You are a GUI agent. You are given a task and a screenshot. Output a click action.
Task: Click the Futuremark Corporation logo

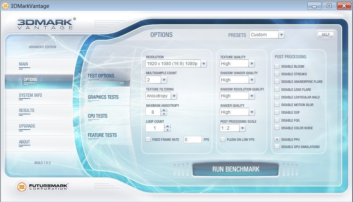point(43,187)
